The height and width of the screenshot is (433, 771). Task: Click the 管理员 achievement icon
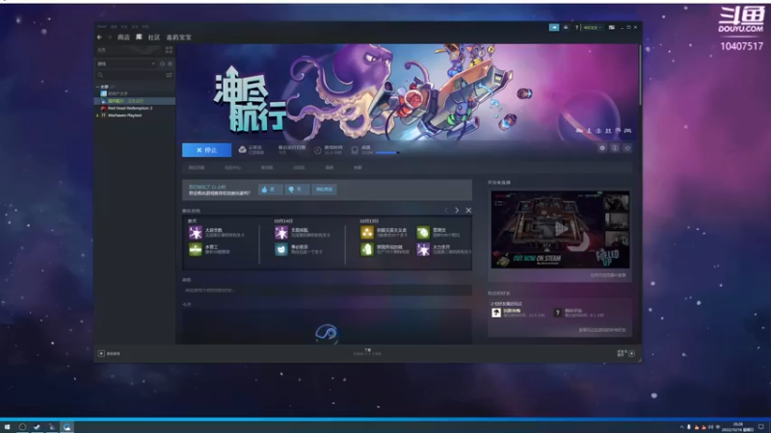coord(423,232)
